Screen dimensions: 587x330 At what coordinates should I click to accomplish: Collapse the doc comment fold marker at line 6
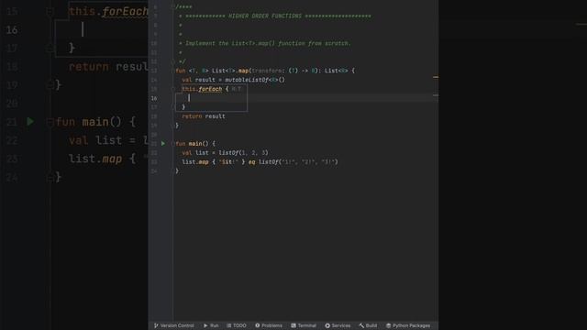click(173, 6)
